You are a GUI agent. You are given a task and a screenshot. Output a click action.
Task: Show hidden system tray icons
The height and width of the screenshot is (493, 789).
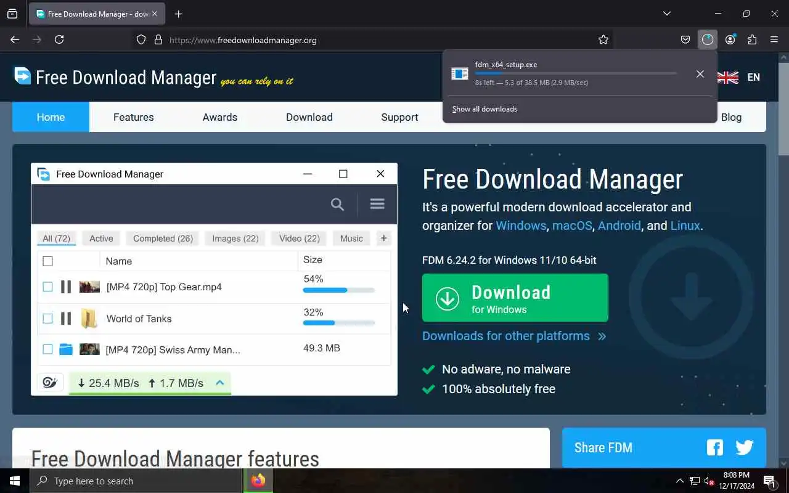(x=680, y=481)
